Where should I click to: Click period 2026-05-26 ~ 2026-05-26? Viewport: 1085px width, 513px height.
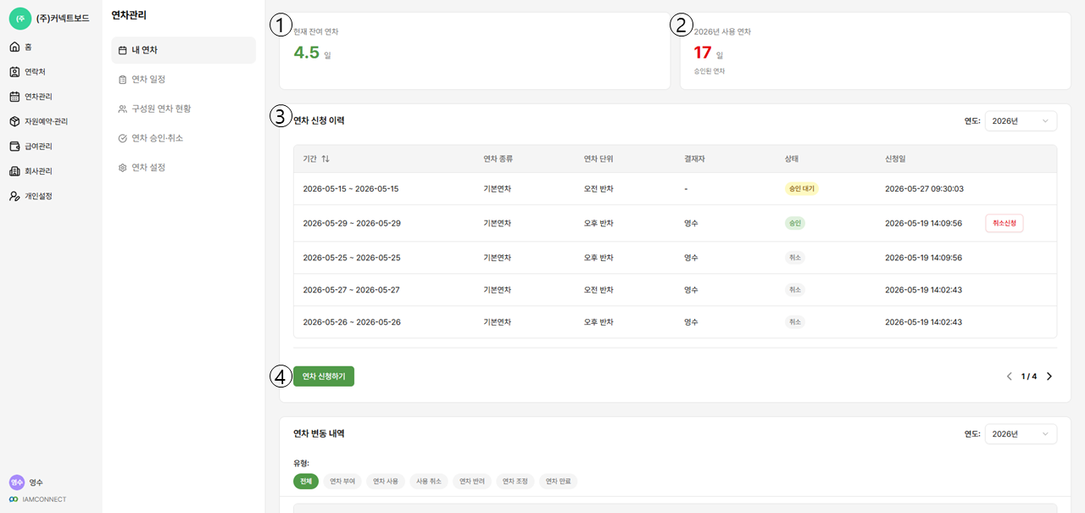(x=352, y=322)
